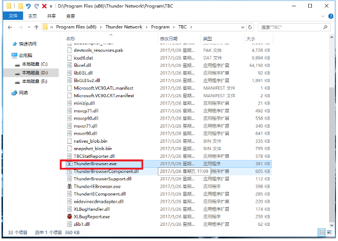Switch to the 共享 ribbon tab
The height and width of the screenshot is (241, 338).
(x=51, y=16)
